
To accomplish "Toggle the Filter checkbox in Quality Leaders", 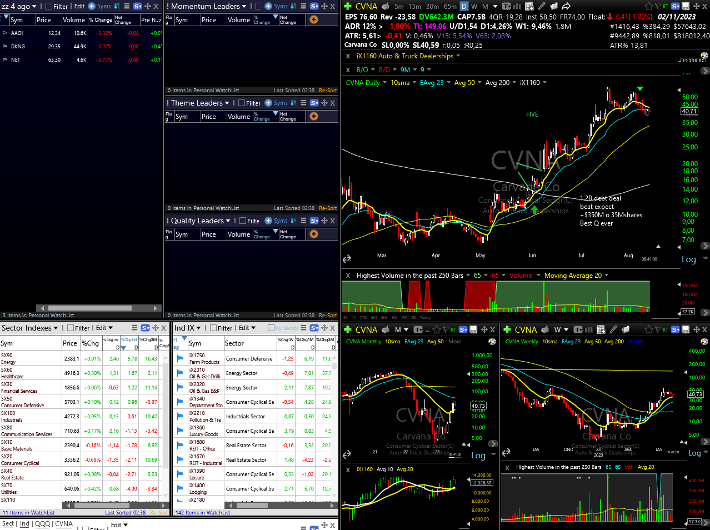I will point(243,221).
